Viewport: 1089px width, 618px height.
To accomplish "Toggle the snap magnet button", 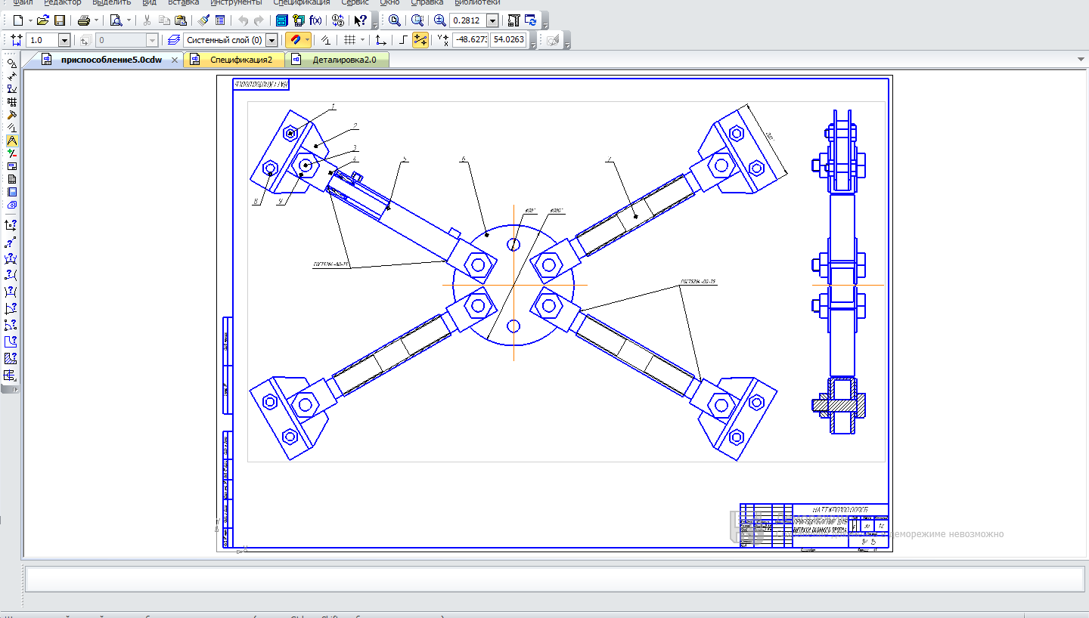I will 296,40.
